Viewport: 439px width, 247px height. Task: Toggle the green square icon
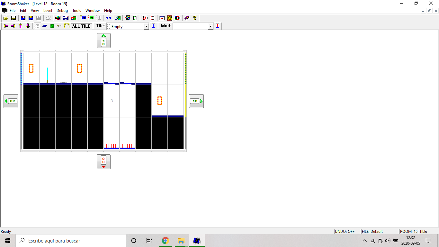click(52, 26)
